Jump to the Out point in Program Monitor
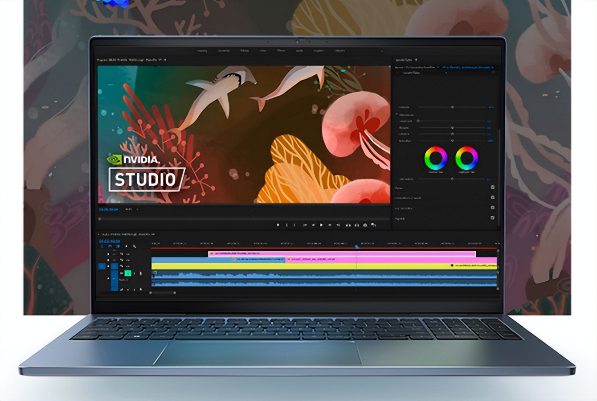Screen dimensions: 597x401 point(339,225)
